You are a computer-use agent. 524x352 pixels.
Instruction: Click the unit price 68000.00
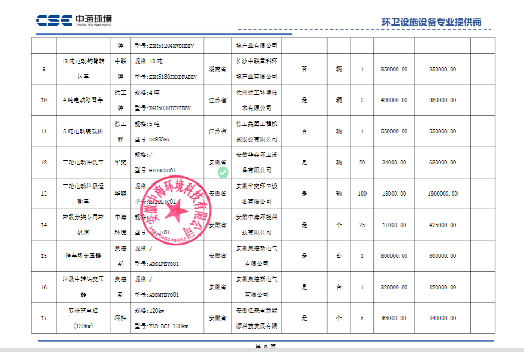tap(394, 318)
